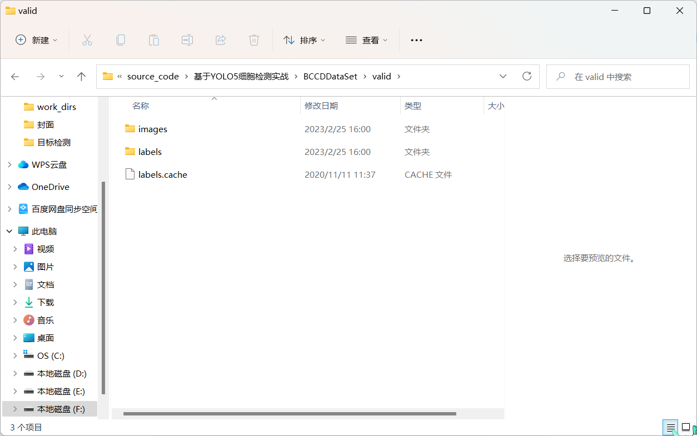The width and height of the screenshot is (697, 436).
Task: Click the search box 在 valid 中搜索
Action: (618, 77)
